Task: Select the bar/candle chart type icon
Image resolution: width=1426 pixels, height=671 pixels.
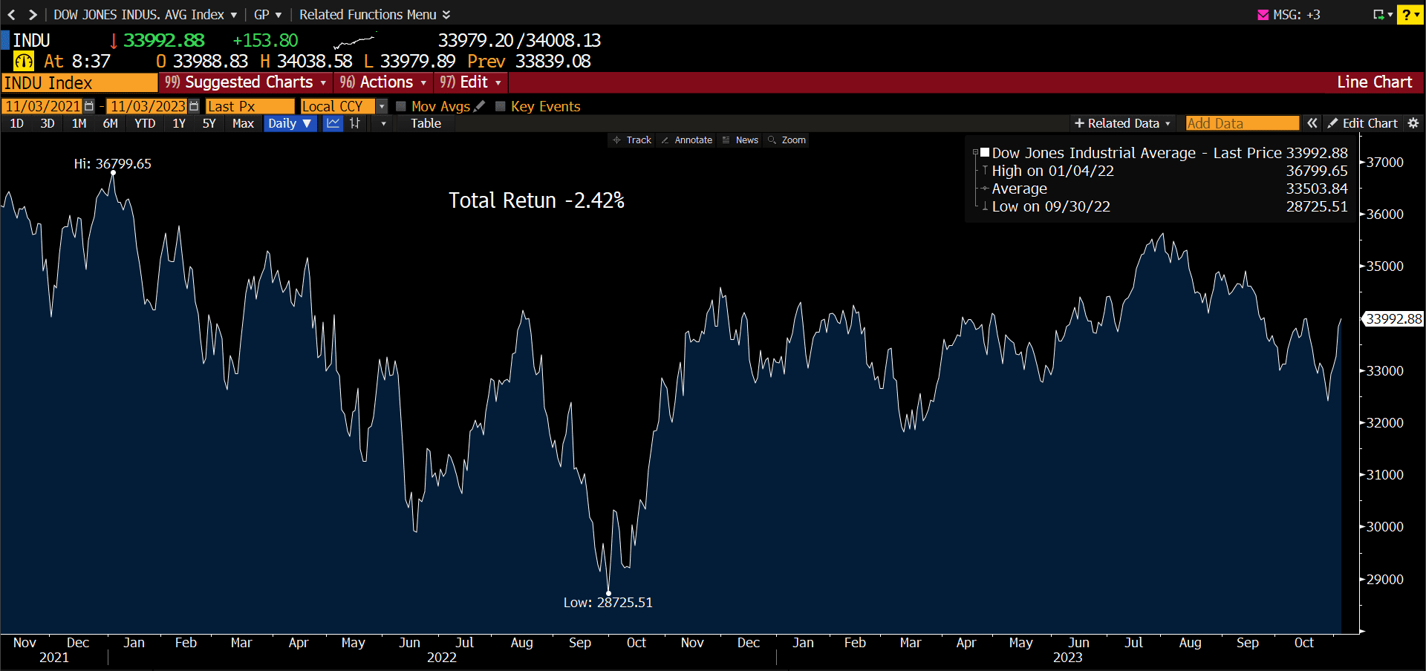Action: (355, 123)
